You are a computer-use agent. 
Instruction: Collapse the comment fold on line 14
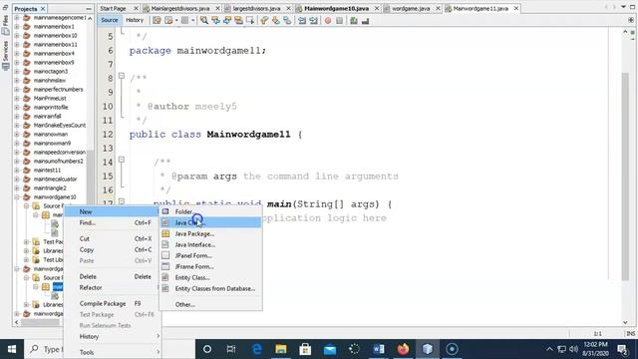tap(122, 160)
